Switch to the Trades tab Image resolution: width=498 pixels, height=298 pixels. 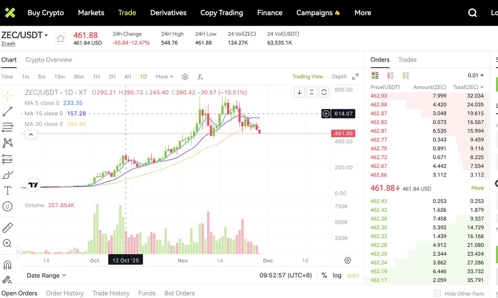point(407,60)
